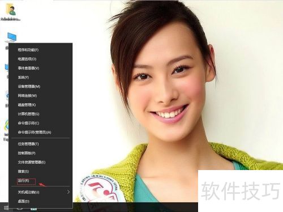283x212 pixels.
Task: Select the This PC monitor desktop icon
Action: click(11, 37)
